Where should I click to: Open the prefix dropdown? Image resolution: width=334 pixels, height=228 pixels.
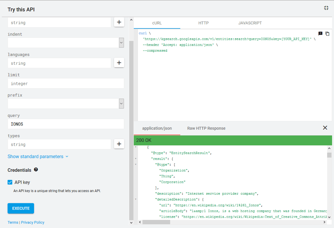coord(121,104)
